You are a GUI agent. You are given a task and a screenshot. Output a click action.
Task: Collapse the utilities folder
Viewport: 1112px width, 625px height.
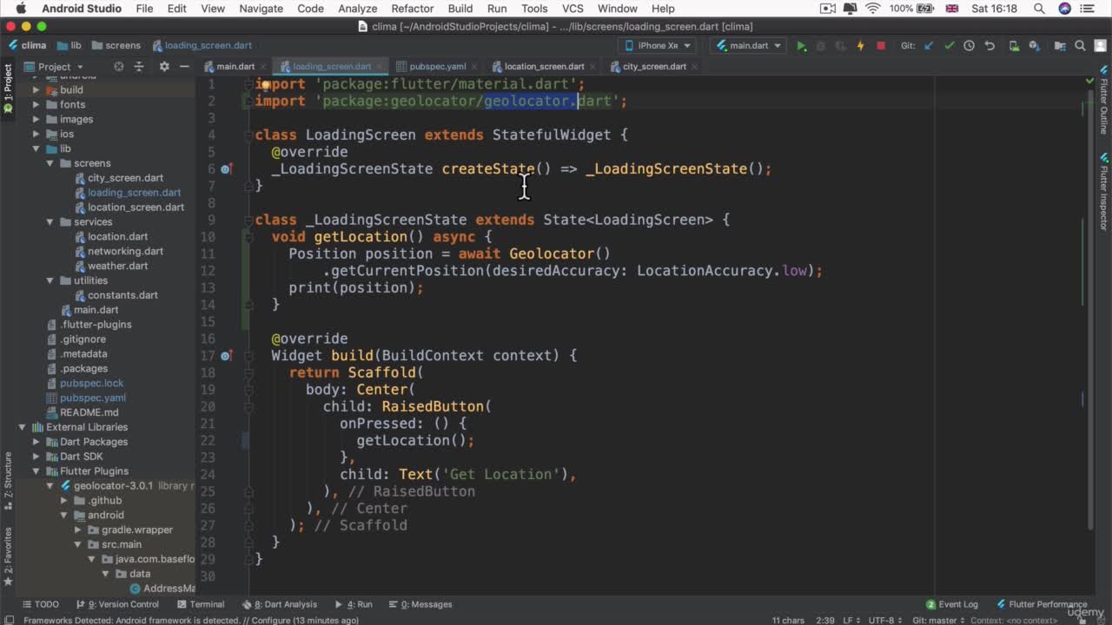(50, 280)
